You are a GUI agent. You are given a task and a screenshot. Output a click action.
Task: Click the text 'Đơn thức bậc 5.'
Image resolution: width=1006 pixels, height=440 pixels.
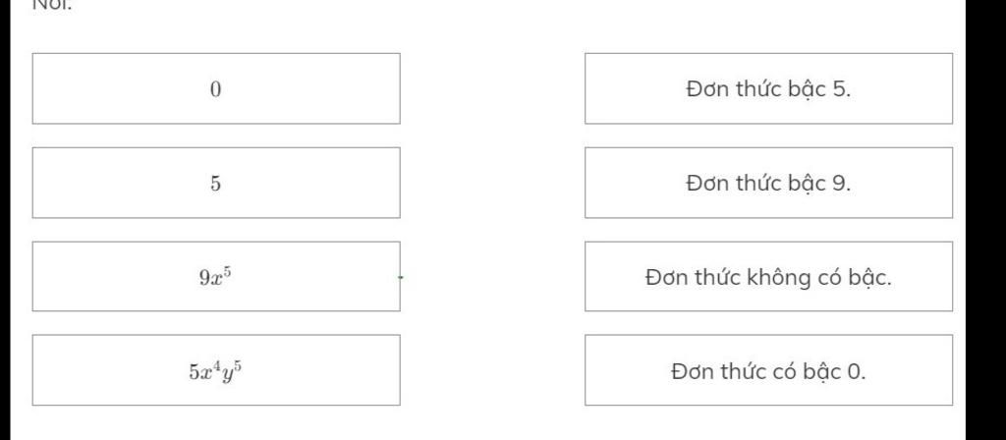pos(768,89)
